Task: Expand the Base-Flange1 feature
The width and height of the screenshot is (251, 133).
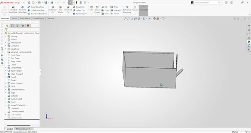Action: (6, 71)
